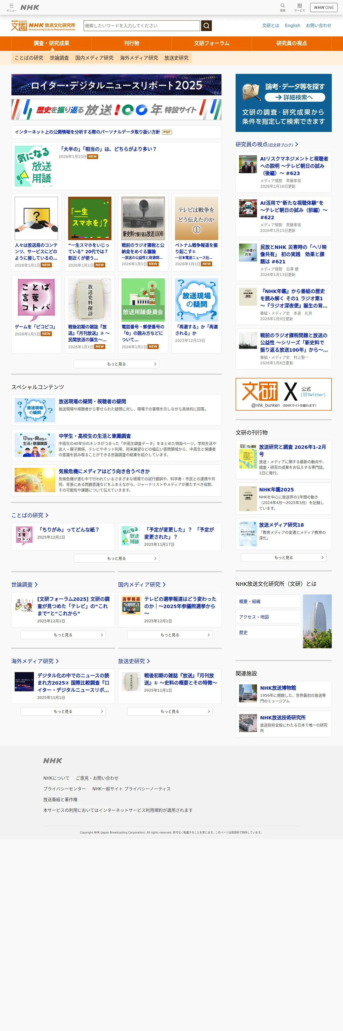Viewport: 343px width, 1031px height.
Task: Open the お問い合わせ link
Action: click(319, 26)
